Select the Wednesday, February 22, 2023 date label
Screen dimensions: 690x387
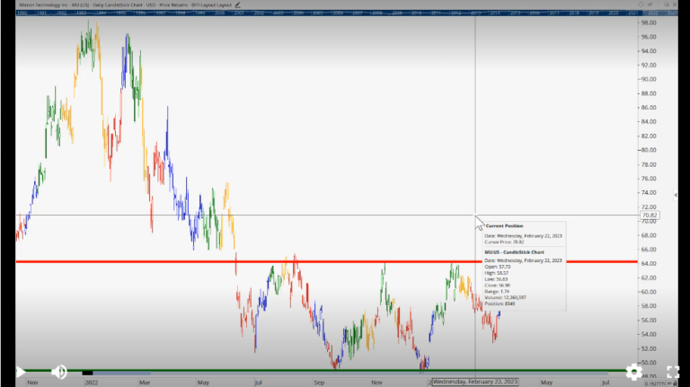point(476,382)
